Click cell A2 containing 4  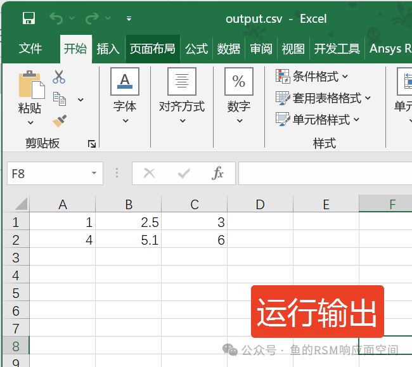pyautogui.click(x=63, y=240)
